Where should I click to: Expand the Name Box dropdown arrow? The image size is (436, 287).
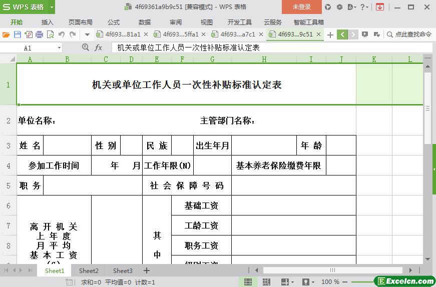[59, 48]
